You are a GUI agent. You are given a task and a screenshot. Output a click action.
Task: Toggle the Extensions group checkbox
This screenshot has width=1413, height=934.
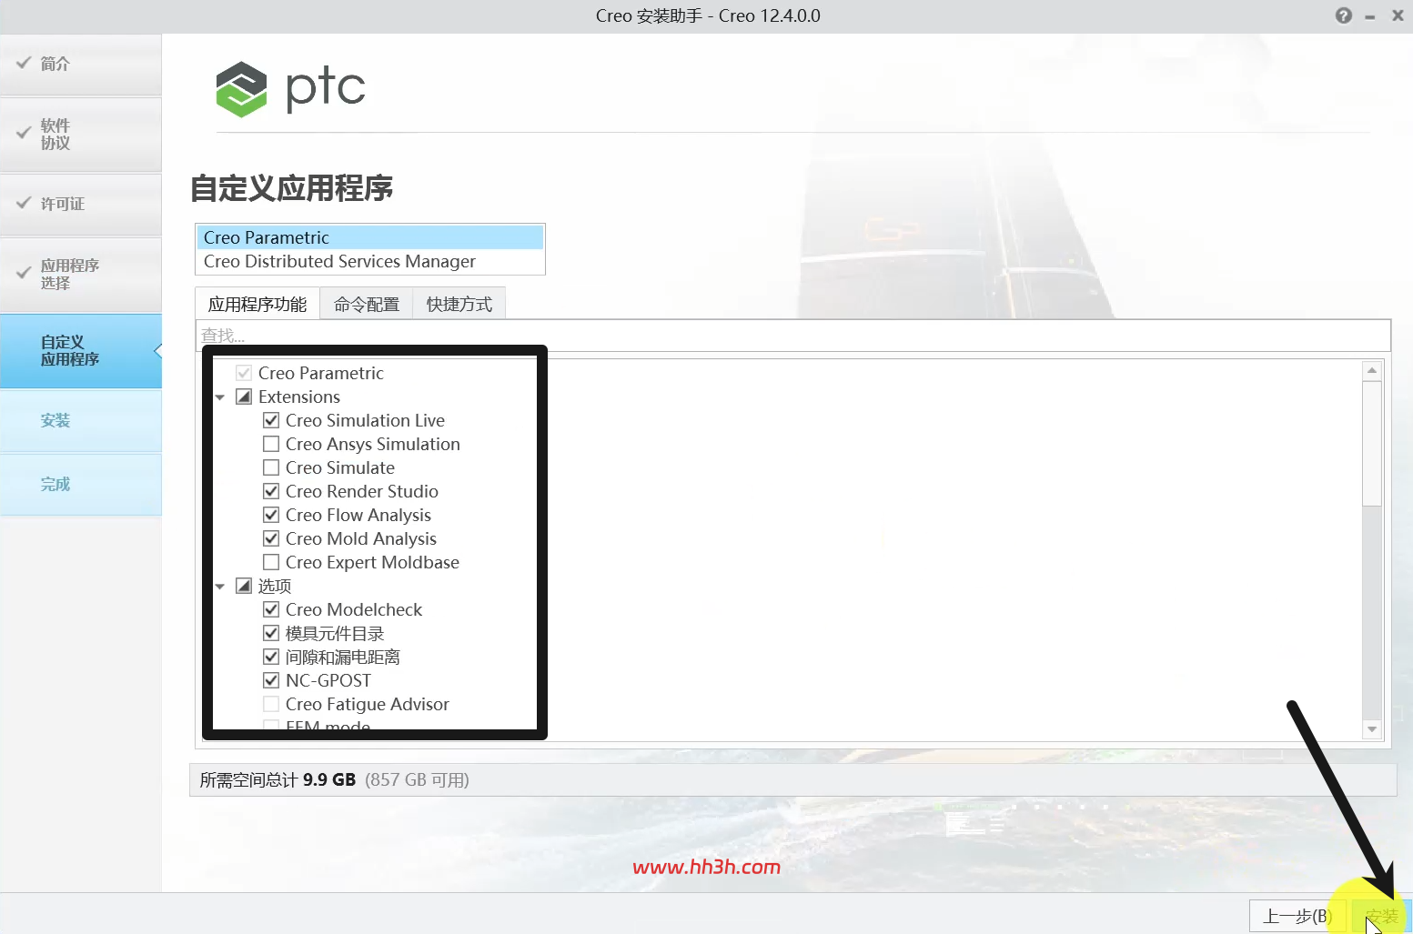click(244, 397)
